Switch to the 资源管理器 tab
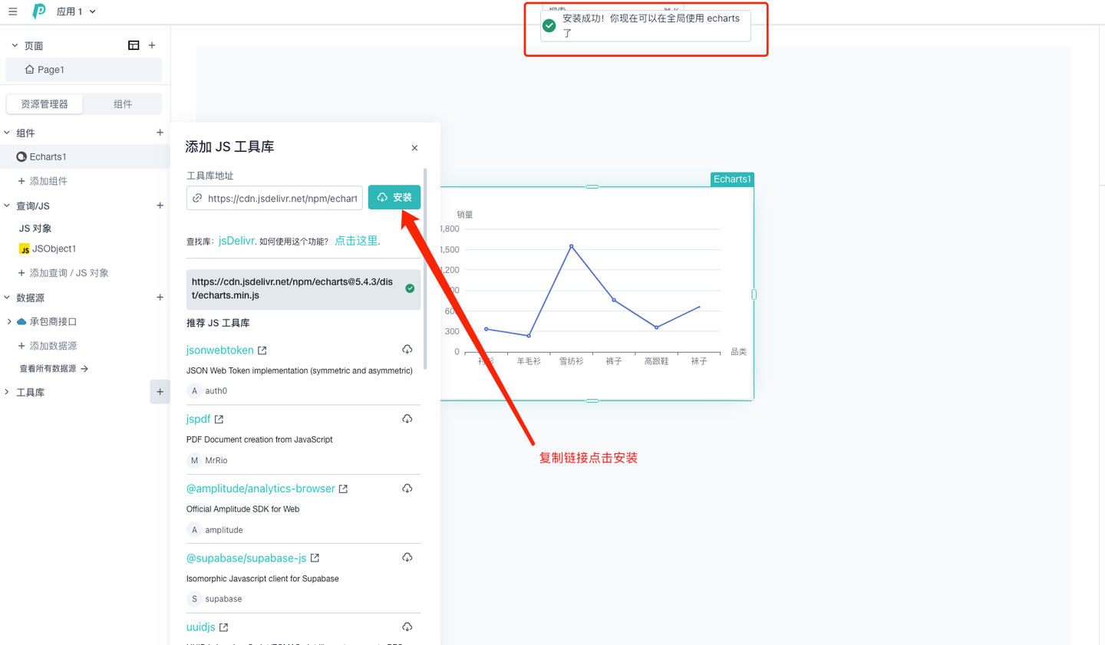Image resolution: width=1105 pixels, height=645 pixels. pyautogui.click(x=45, y=104)
